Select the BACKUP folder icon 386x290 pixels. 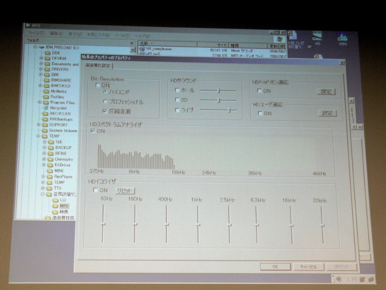pos(51,148)
